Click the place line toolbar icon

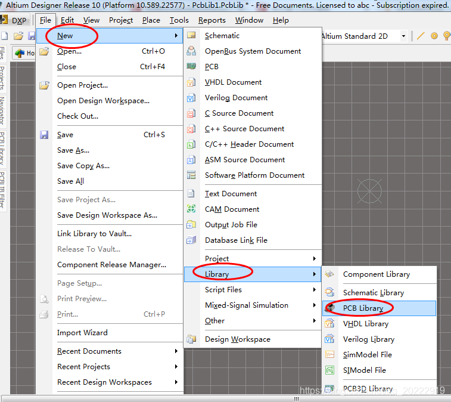(421, 36)
